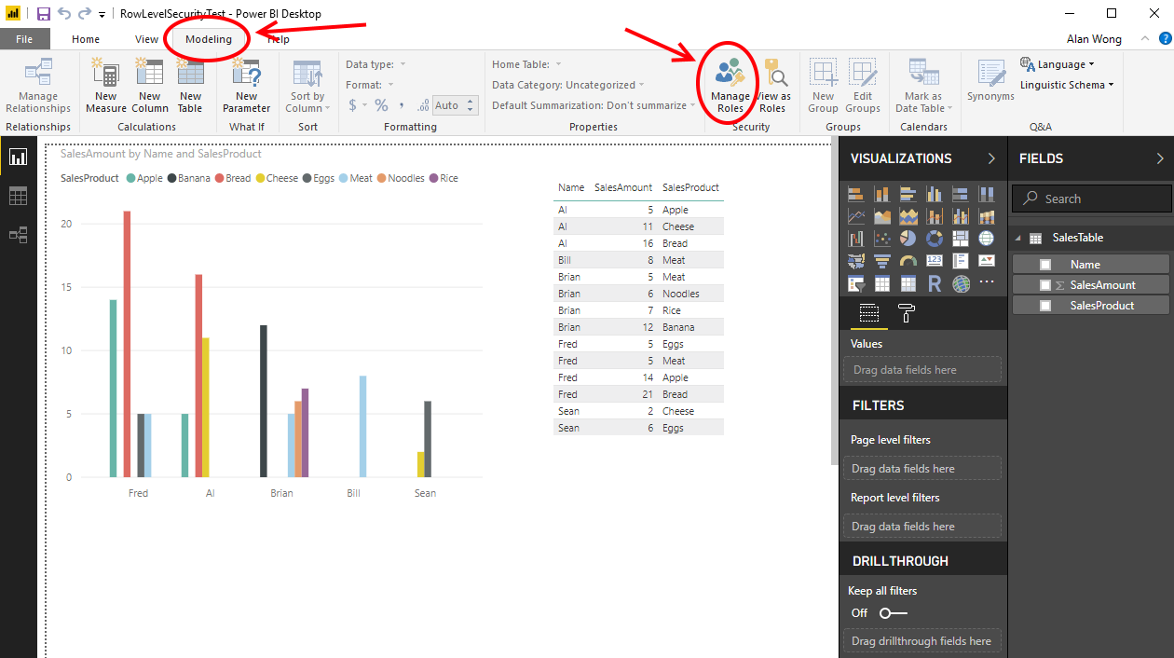Check the SalesProduct field checkbox

click(1045, 306)
